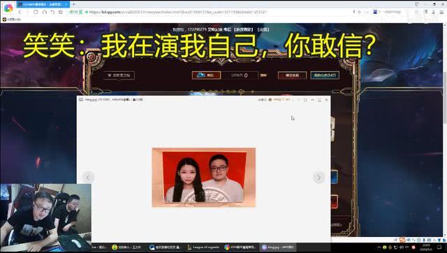Switch to the active browser tab

[x=43, y=4]
